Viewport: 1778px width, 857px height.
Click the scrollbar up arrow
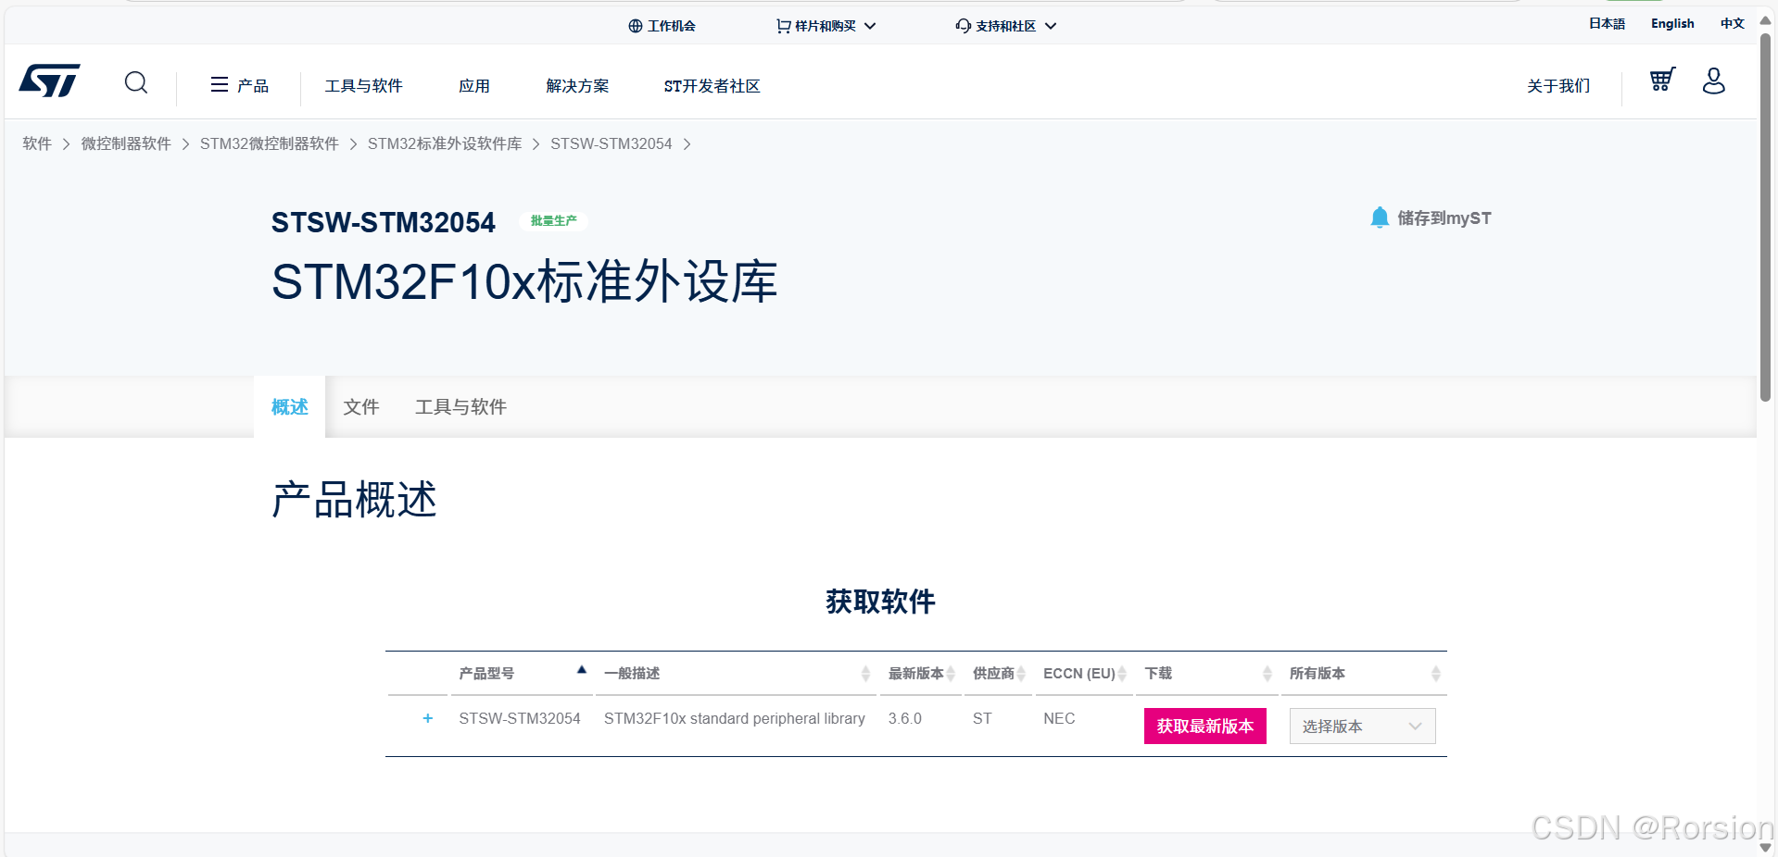coord(1766,20)
